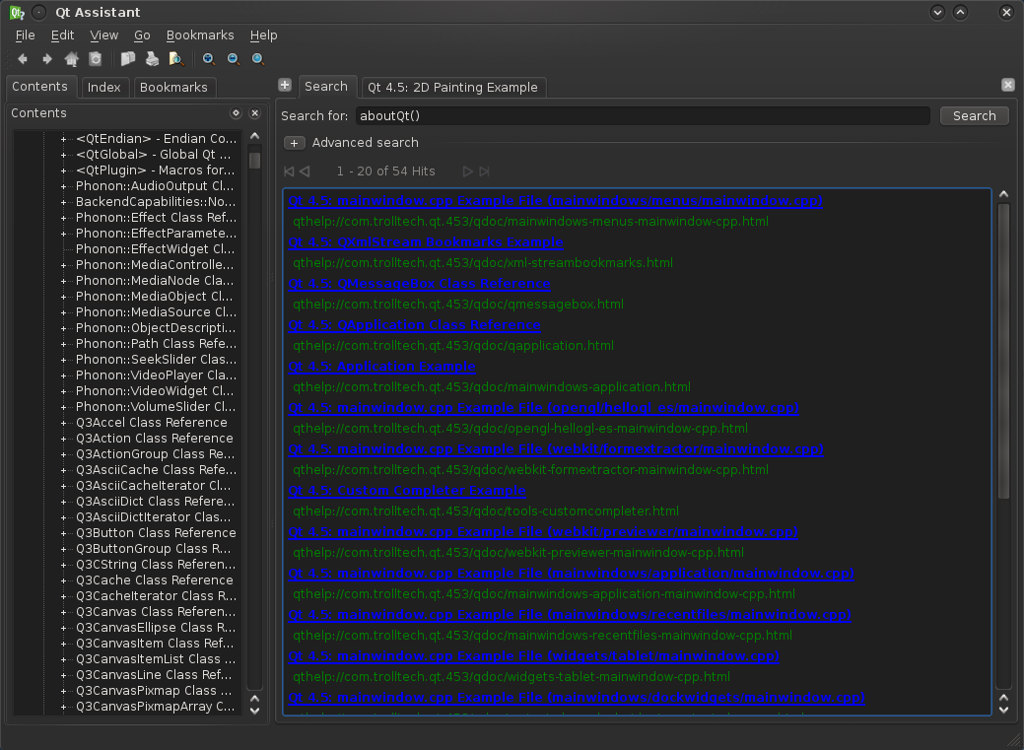Switch to the Bookmarks side tab
The width and height of the screenshot is (1024, 750).
tap(173, 88)
